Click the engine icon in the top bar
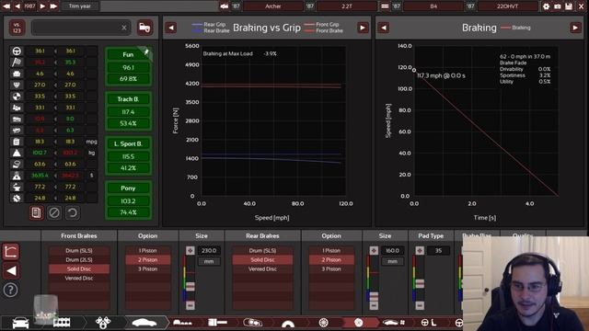The image size is (589, 331). tap(385, 6)
